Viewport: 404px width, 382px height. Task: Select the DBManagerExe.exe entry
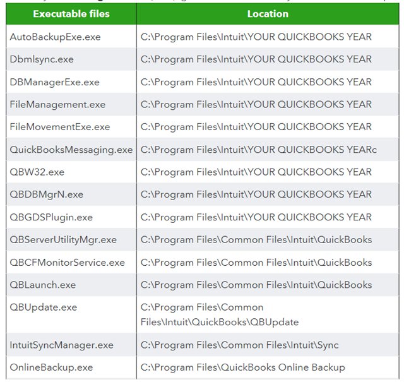click(55, 82)
